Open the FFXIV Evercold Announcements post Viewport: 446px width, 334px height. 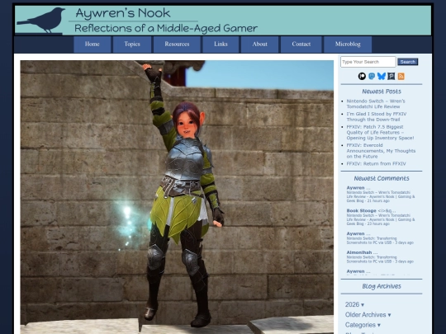tap(381, 151)
